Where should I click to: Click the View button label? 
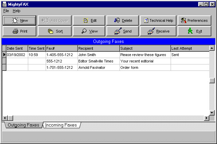pyautogui.click(x=94, y=32)
